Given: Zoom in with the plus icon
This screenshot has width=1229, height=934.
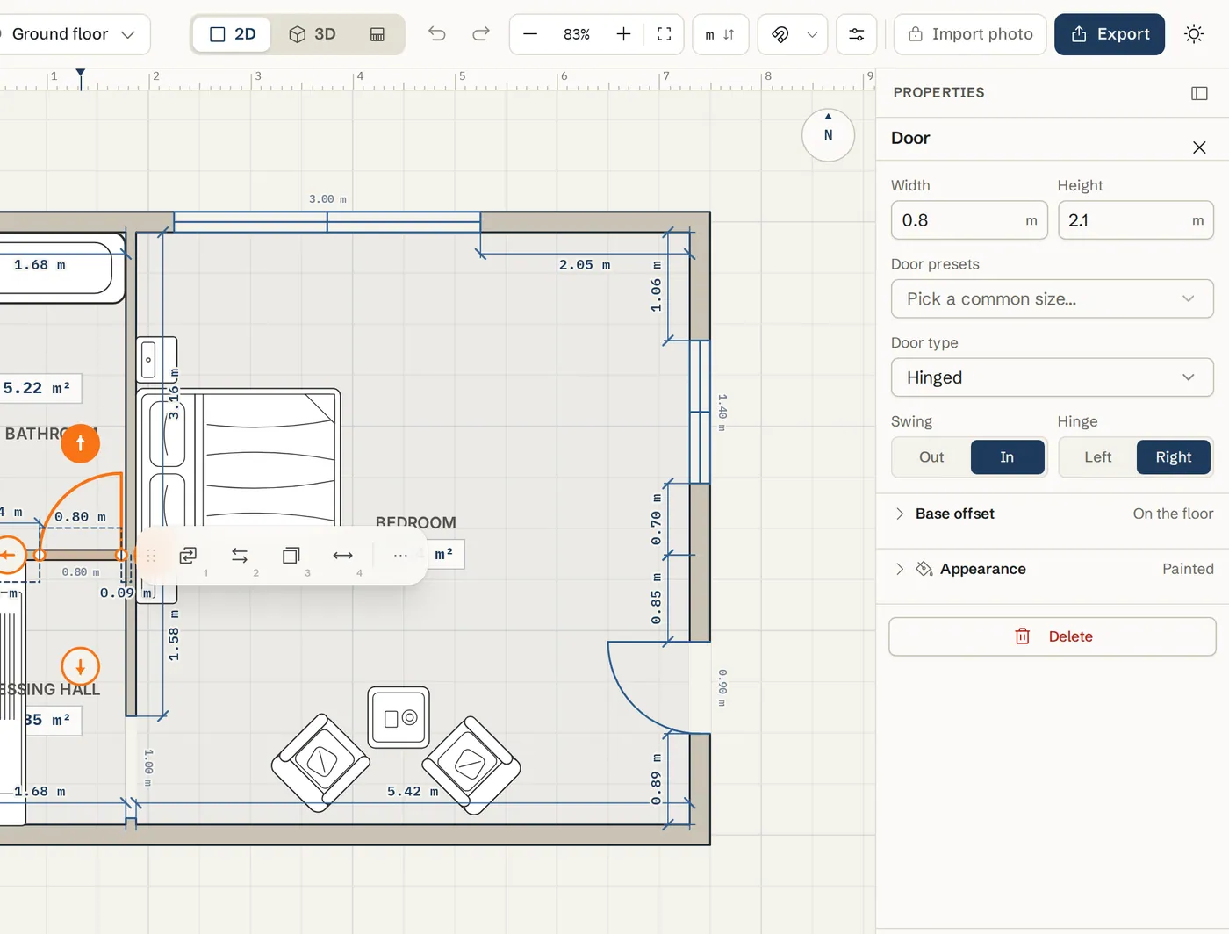Looking at the screenshot, I should pos(623,34).
